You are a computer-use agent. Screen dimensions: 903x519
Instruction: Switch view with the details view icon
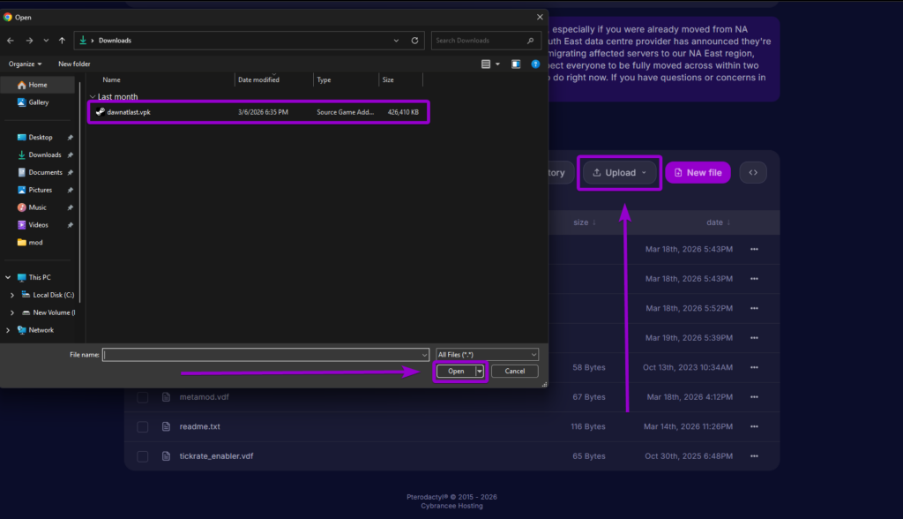(486, 63)
